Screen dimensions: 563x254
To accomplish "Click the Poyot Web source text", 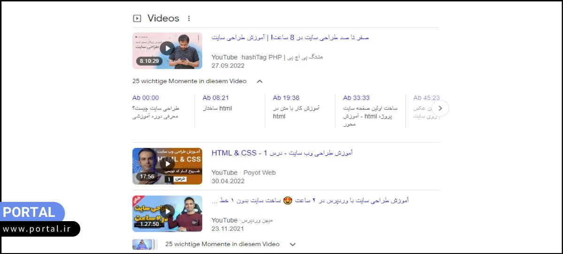I will (259, 173).
